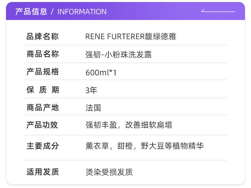Viewport: 251px width, 188px height.
Task: Select the 产品功效 row label
Action: click(43, 125)
